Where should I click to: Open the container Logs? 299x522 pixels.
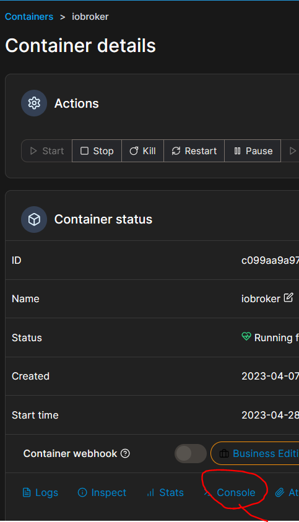(x=40, y=492)
